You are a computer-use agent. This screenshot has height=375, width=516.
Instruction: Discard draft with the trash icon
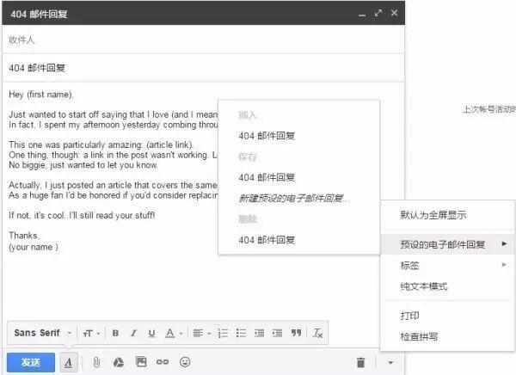(x=361, y=362)
